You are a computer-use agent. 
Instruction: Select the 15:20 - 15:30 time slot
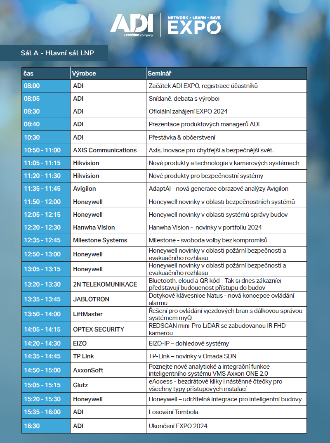coord(46,399)
